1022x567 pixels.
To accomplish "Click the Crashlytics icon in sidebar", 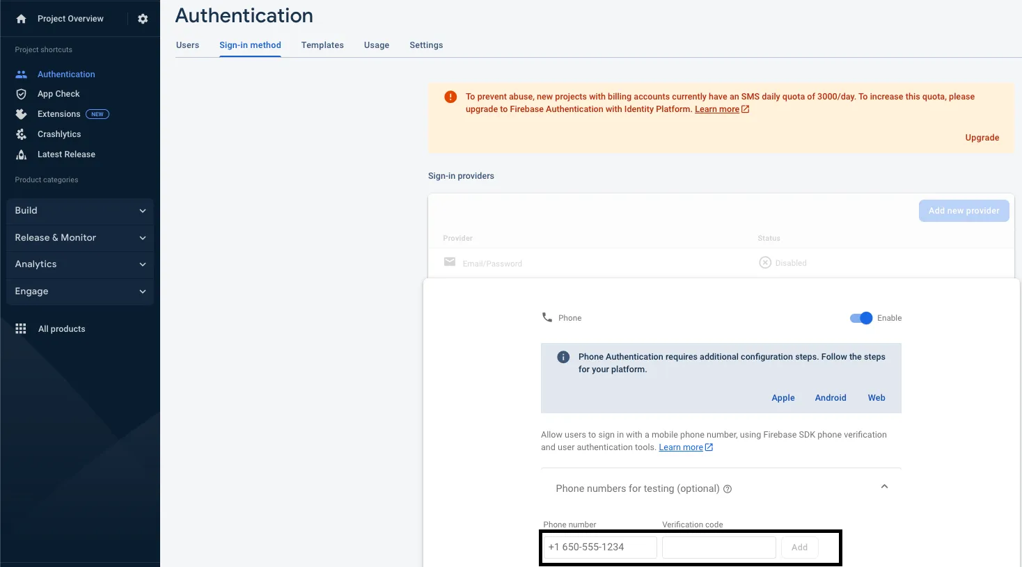I will [x=22, y=134].
